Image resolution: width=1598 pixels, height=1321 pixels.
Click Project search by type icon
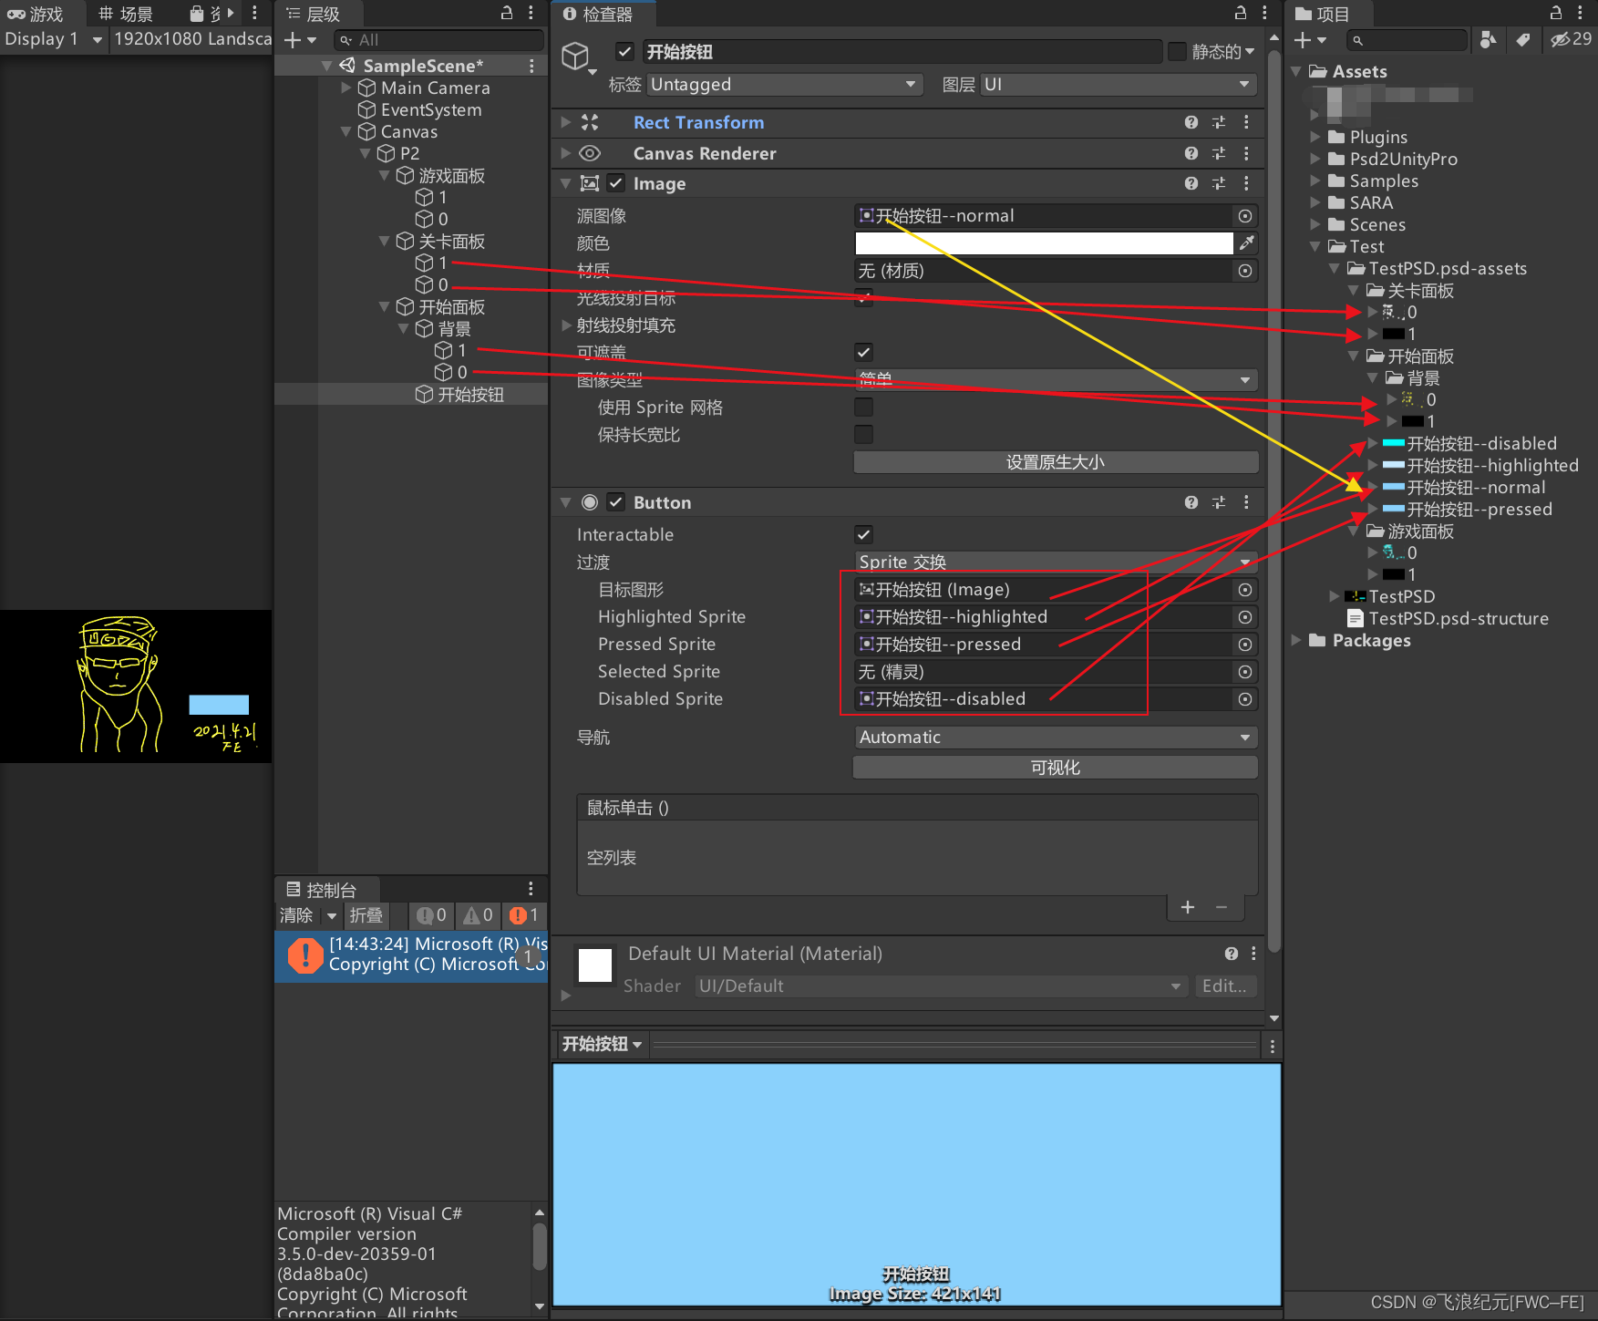1488,39
